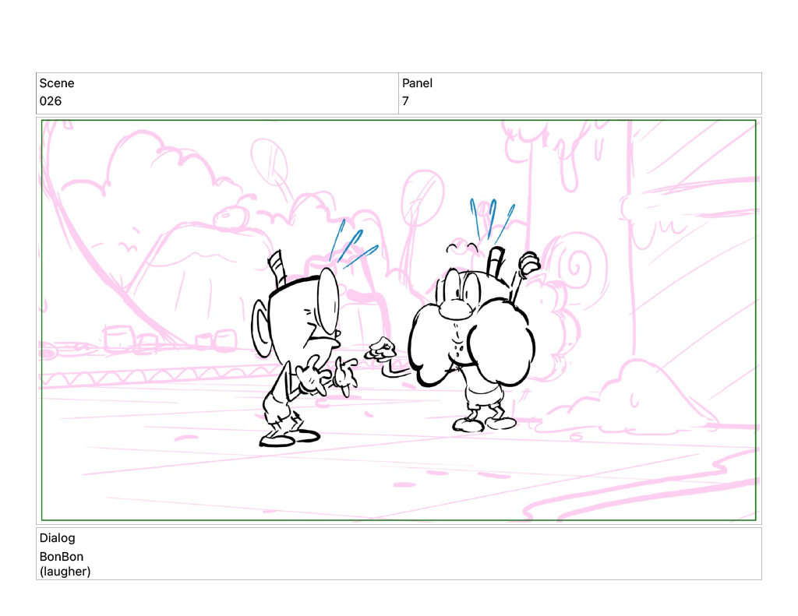798x616 pixels.
Task: Select the right character's raised fist
Action: click(530, 263)
